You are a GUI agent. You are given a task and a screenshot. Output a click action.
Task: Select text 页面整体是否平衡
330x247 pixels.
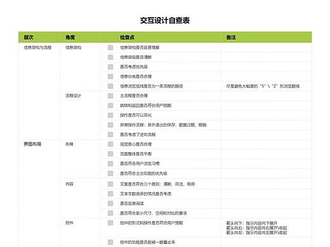pos(136,154)
